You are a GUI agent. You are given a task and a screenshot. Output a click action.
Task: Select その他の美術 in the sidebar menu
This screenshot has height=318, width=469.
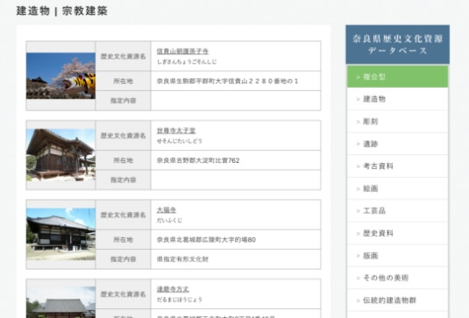point(397,278)
